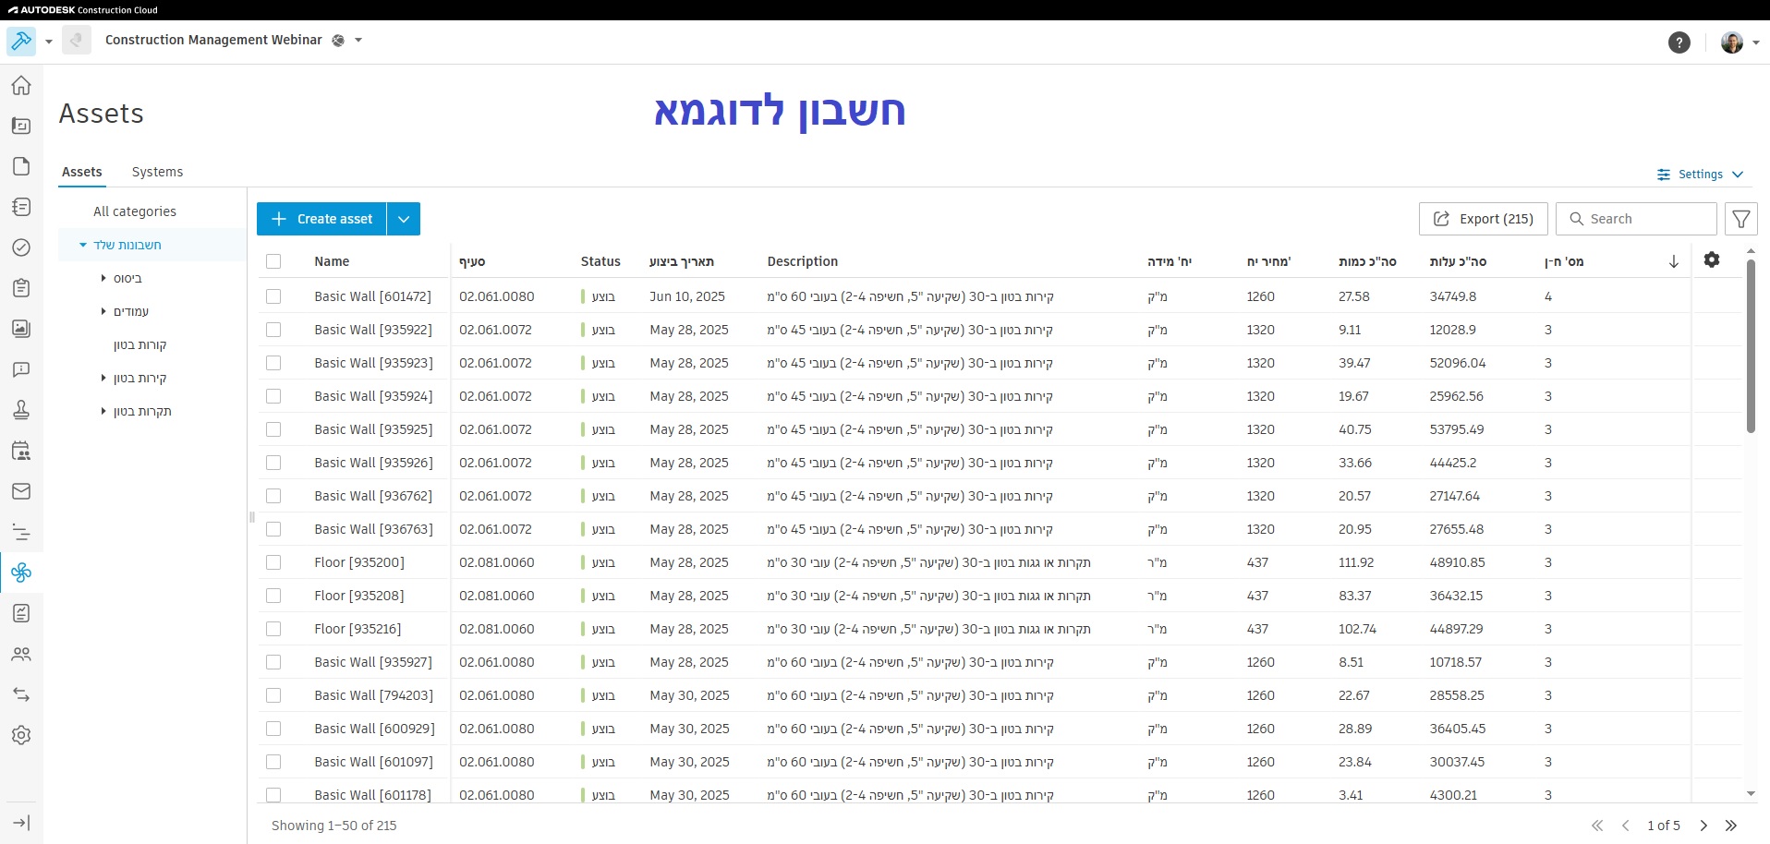This screenshot has width=1770, height=844.
Task: Check the box for Basic Wall [936763]
Action: 273,529
